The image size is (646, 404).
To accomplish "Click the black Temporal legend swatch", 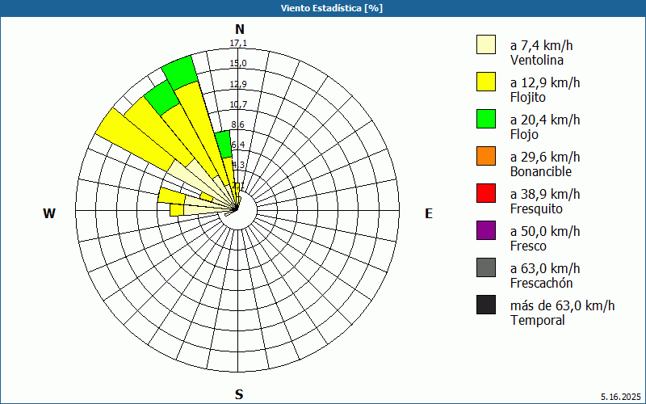I will [x=486, y=305].
